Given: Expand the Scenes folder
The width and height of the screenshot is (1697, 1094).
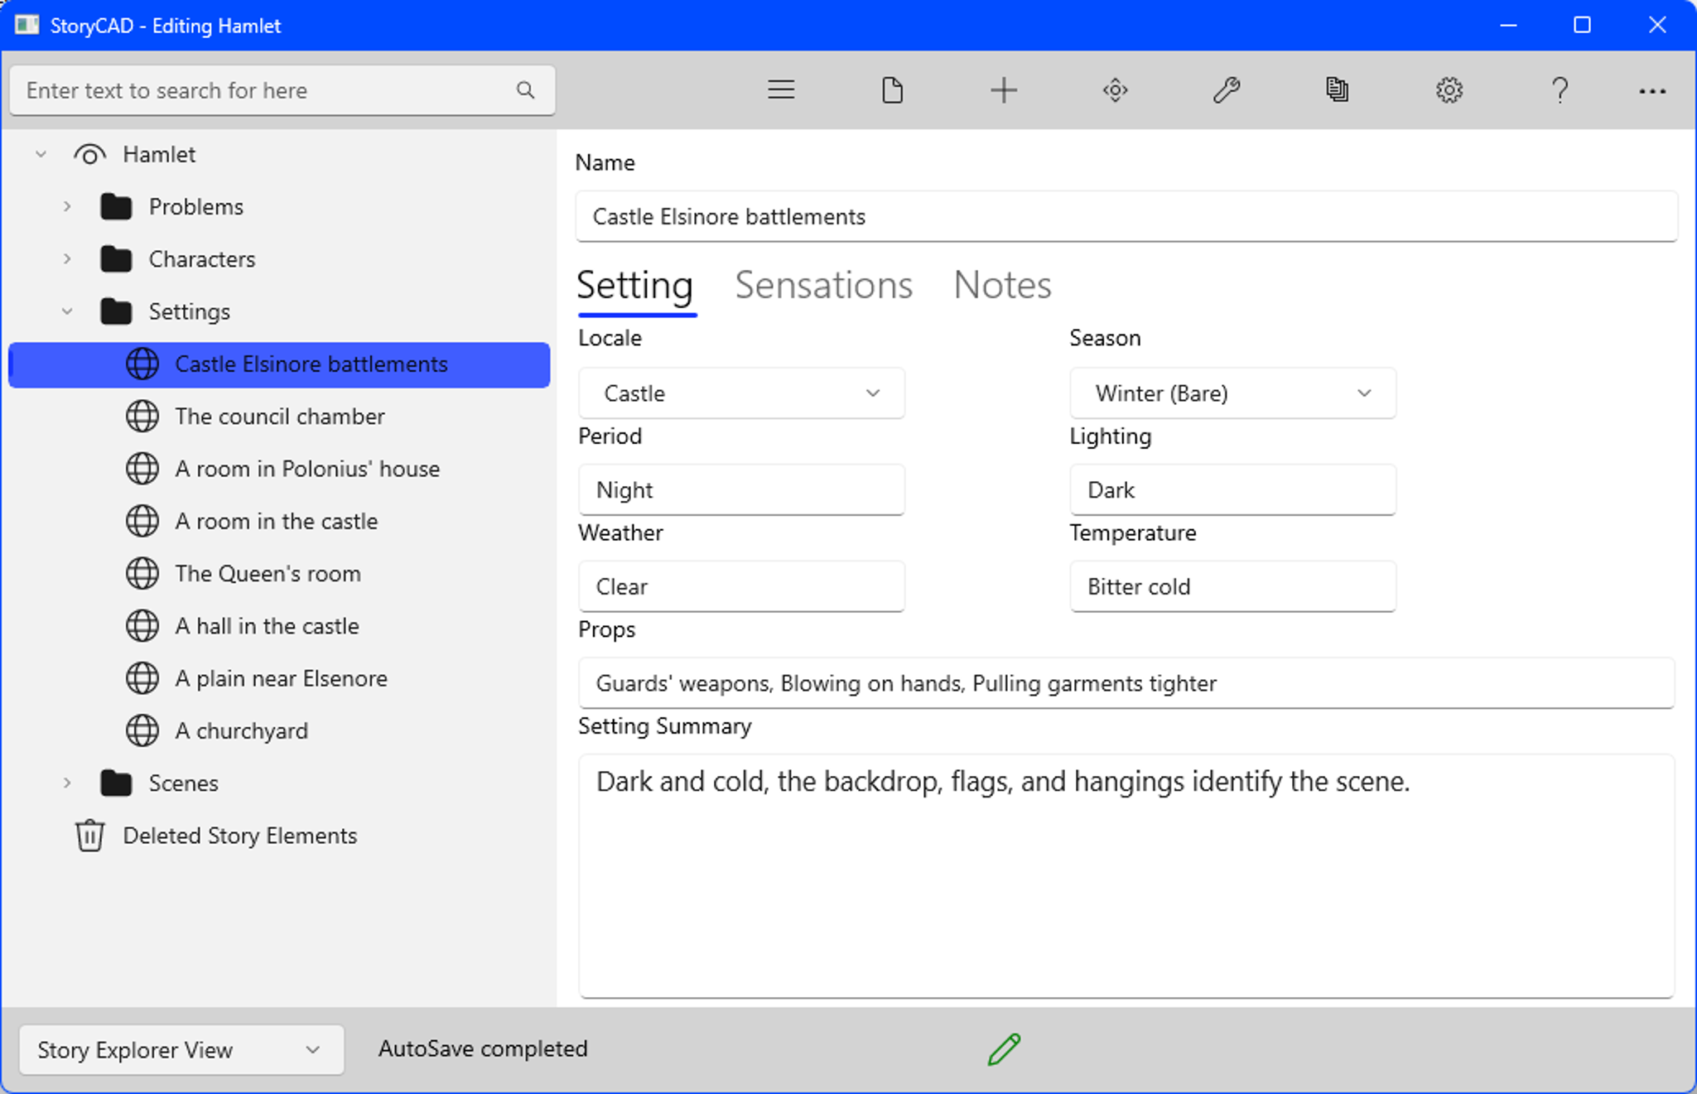Looking at the screenshot, I should click(x=67, y=783).
